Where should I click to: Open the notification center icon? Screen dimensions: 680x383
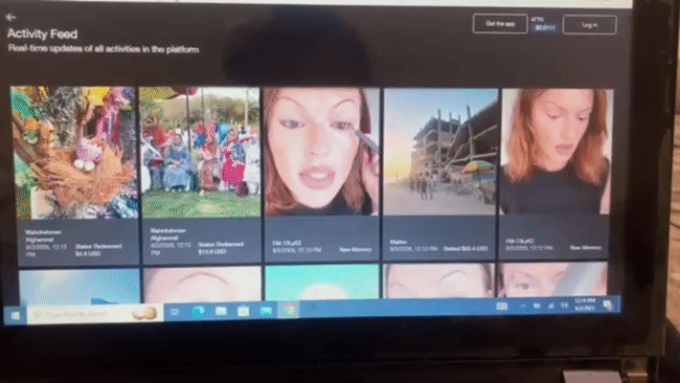[607, 304]
